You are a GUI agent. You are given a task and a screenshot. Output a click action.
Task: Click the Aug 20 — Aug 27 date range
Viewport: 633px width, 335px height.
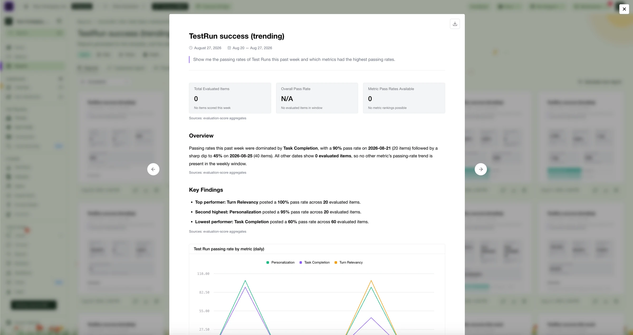pyautogui.click(x=252, y=48)
